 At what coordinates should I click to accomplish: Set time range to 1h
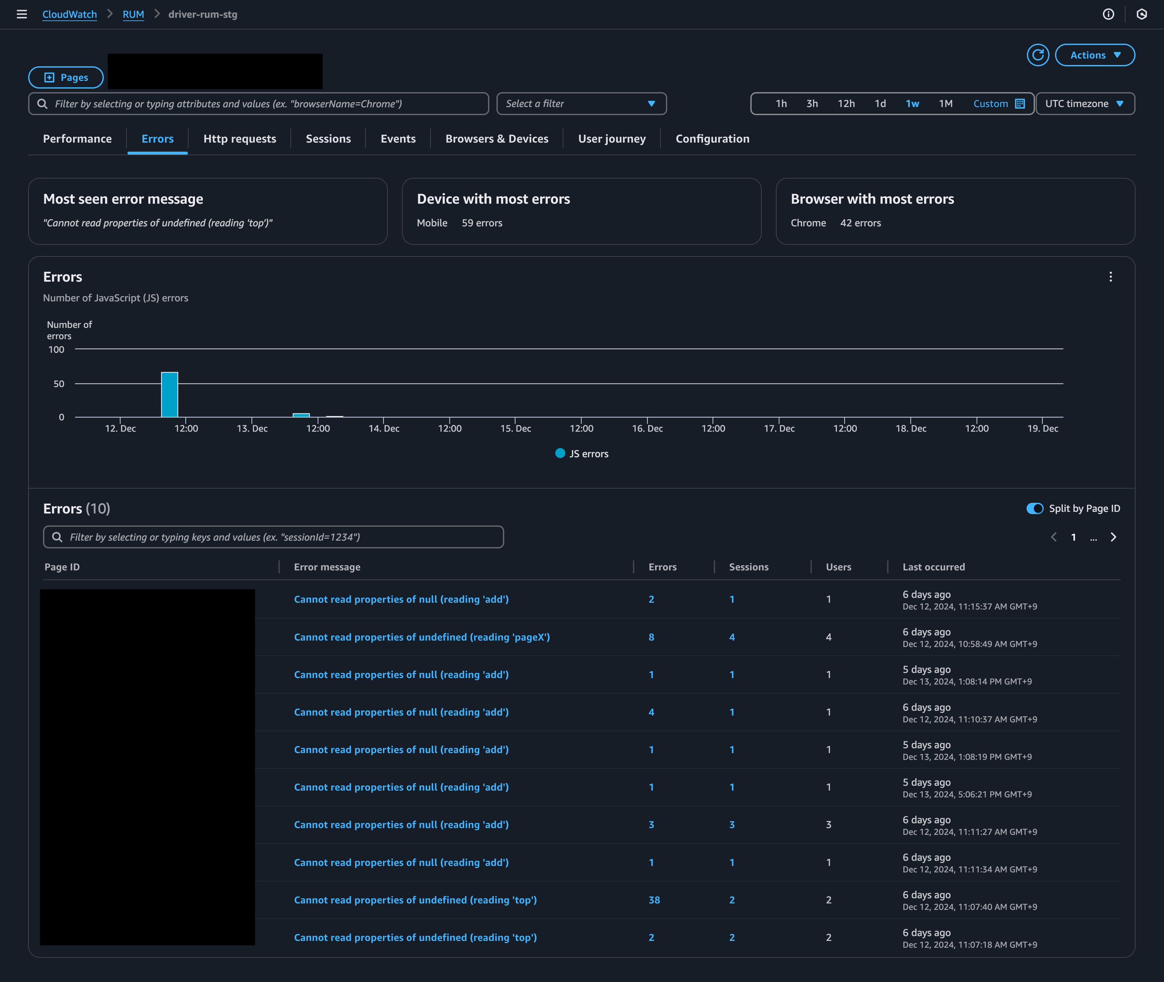781,103
